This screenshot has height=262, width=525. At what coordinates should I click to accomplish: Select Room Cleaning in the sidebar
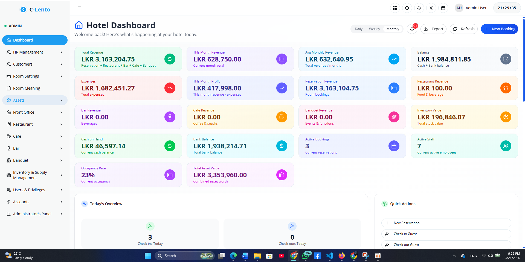click(35, 88)
